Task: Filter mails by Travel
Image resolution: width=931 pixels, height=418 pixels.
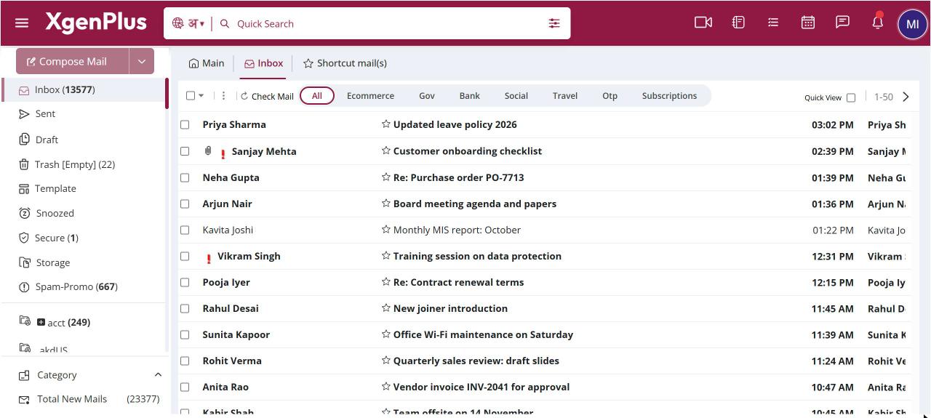Action: tap(564, 95)
